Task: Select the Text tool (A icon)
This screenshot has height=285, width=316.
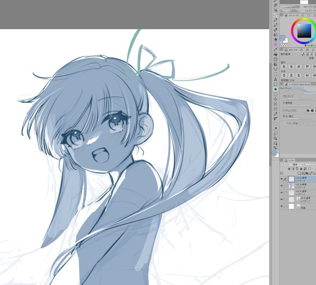Action: pyautogui.click(x=276, y=79)
